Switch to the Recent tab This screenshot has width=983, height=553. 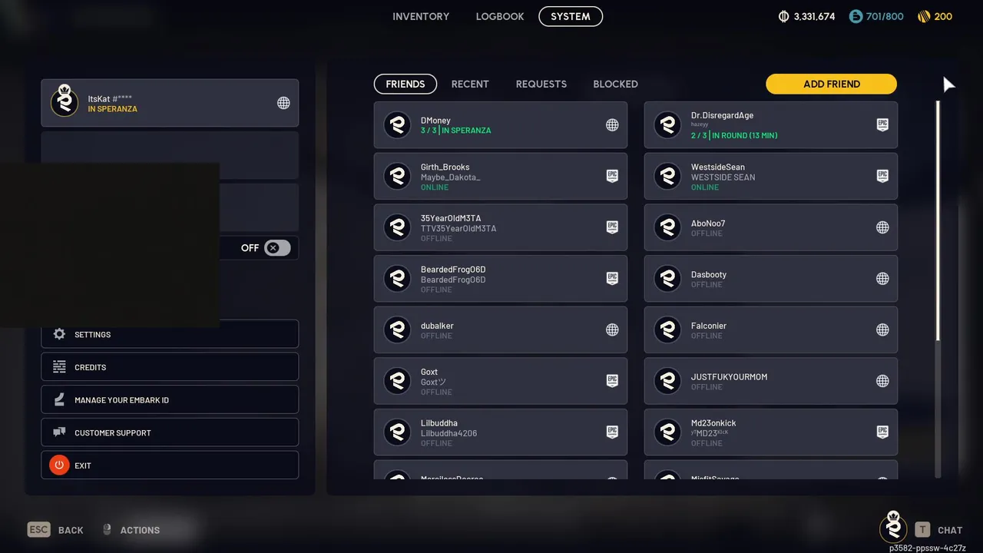pyautogui.click(x=470, y=84)
